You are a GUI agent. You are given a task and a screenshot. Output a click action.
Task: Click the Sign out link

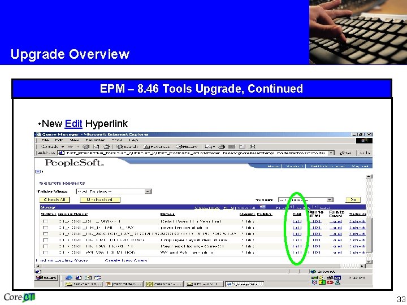360,166
